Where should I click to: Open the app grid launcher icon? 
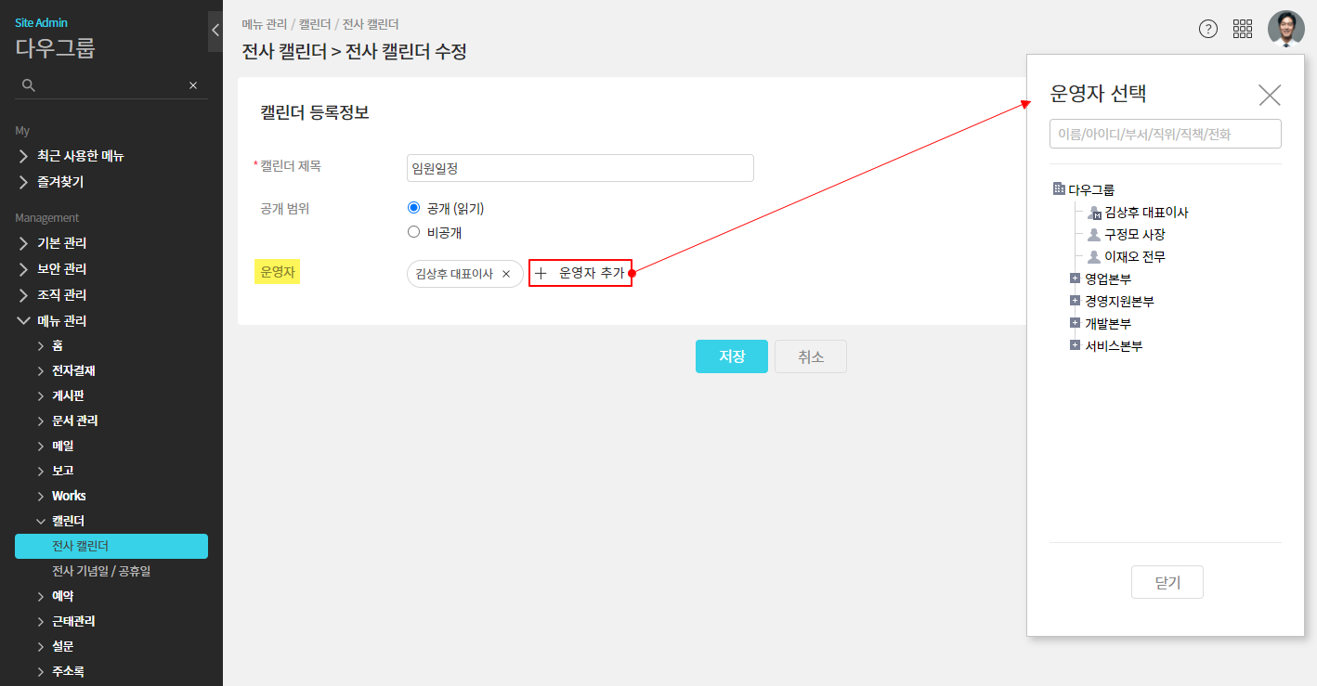(1243, 29)
